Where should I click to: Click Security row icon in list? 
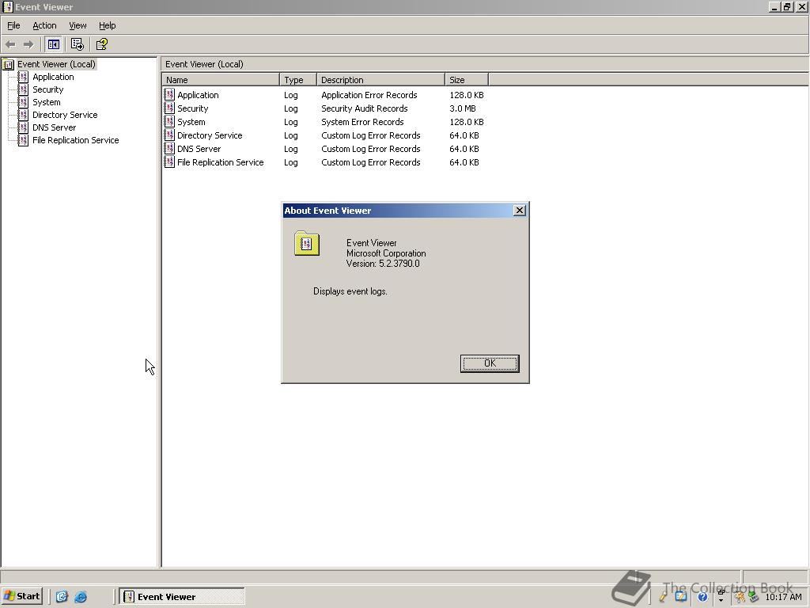pyautogui.click(x=169, y=108)
